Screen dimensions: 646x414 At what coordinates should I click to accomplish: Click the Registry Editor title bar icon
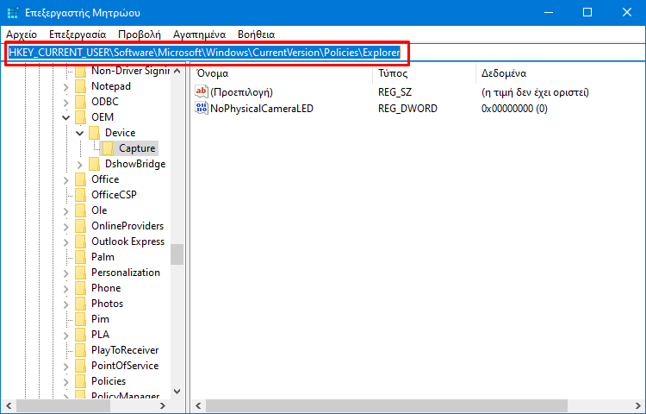[x=13, y=13]
